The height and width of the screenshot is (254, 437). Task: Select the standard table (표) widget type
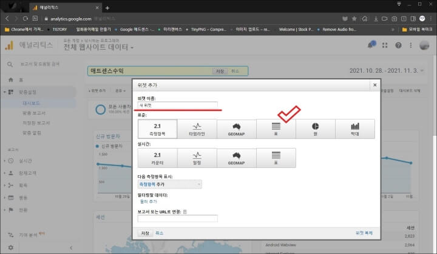276,129
